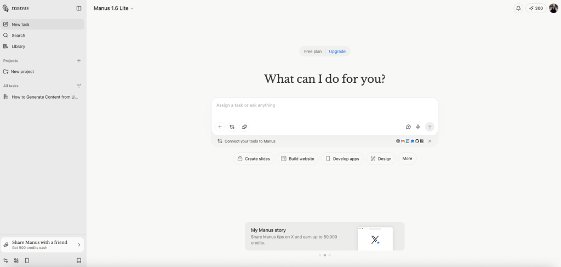This screenshot has height=267, width=561.
Task: Click the mobile phone icon in sidebar footer
Action: pyautogui.click(x=27, y=260)
